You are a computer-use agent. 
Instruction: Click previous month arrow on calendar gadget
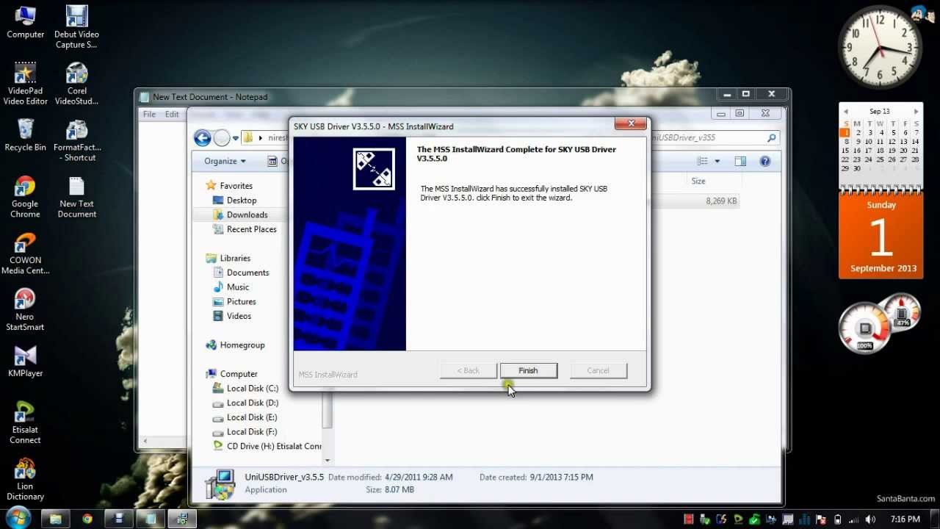(x=846, y=112)
